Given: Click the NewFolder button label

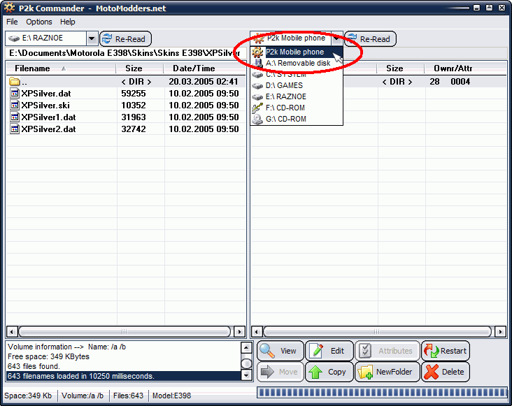Looking at the screenshot, I should click(394, 372).
